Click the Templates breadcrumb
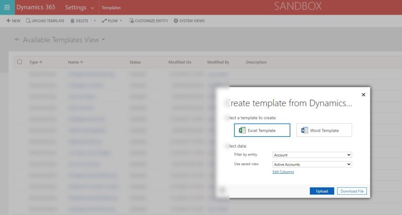This screenshot has width=402, height=215. (x=111, y=8)
